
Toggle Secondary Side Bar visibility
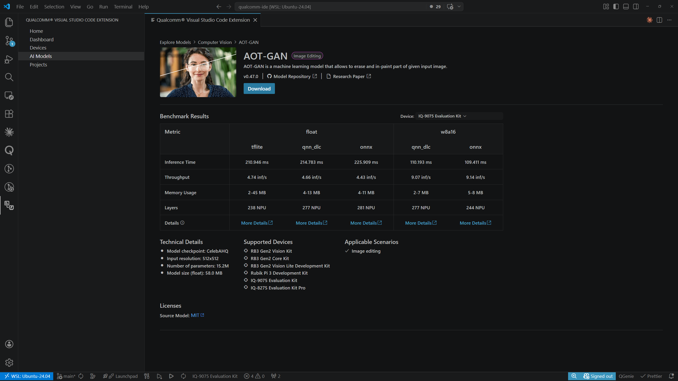[636, 7]
